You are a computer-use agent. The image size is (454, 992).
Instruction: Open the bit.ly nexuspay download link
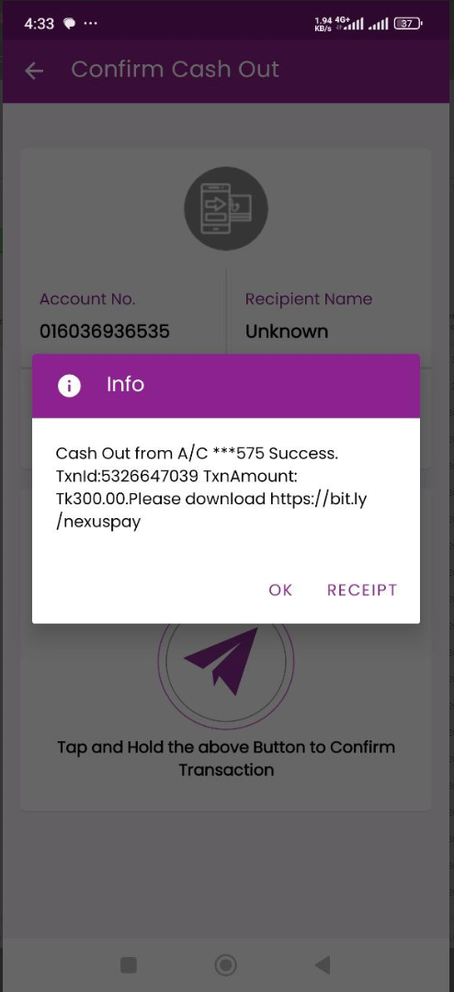pyautogui.click(x=211, y=511)
